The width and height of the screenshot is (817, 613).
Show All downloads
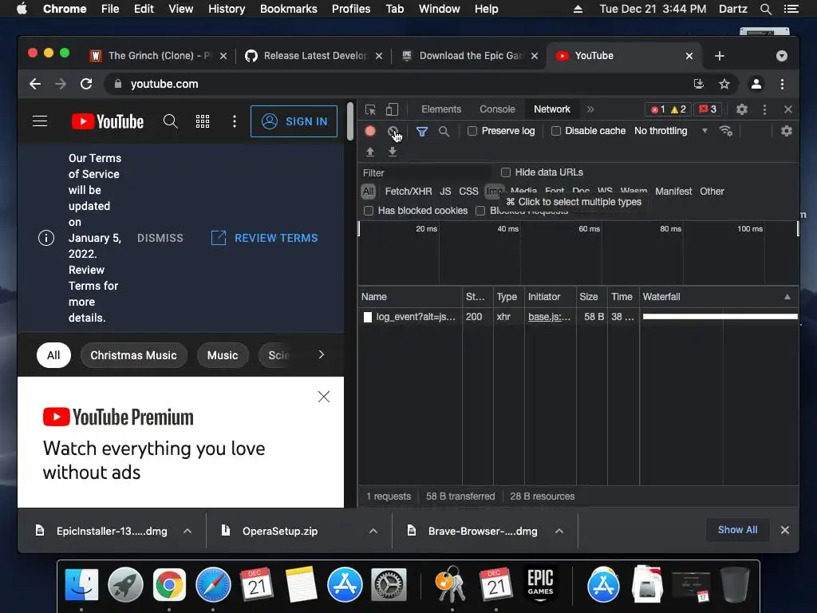coord(737,530)
